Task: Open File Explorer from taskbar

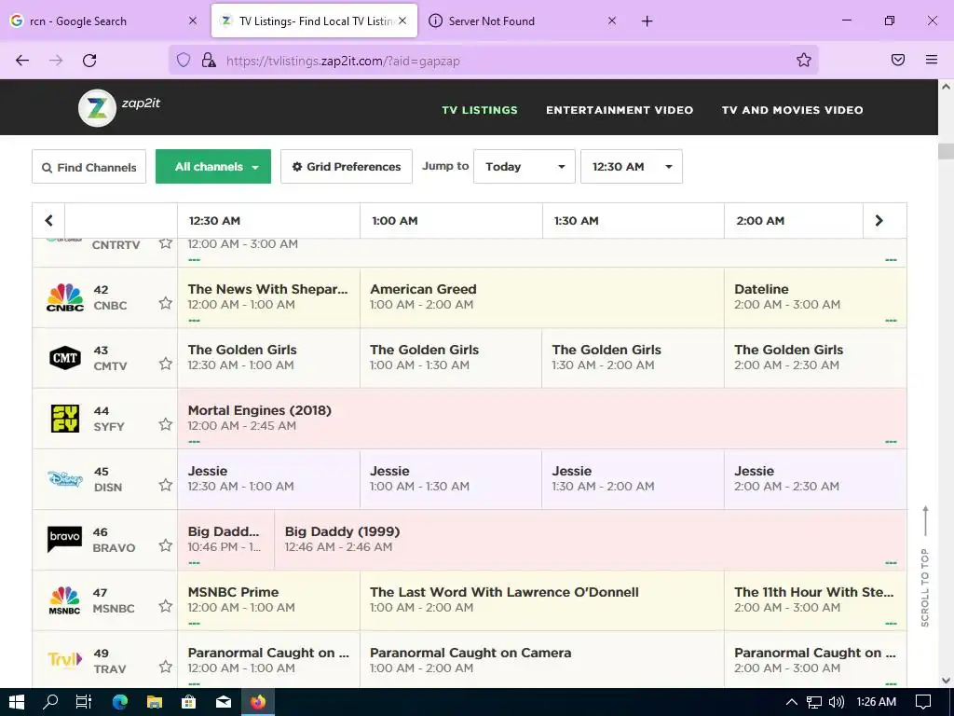Action: pos(155,702)
